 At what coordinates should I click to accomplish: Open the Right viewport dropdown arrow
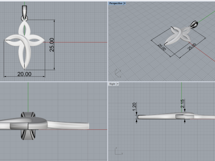pos(118,84)
